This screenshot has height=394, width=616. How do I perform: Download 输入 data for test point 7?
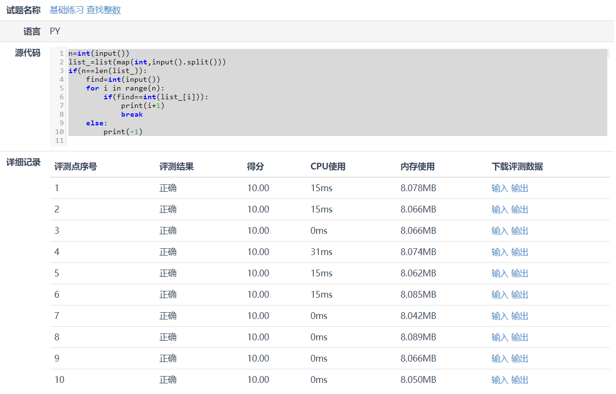pos(500,316)
